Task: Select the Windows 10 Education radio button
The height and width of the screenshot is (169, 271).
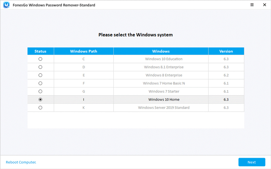Action: (40, 59)
